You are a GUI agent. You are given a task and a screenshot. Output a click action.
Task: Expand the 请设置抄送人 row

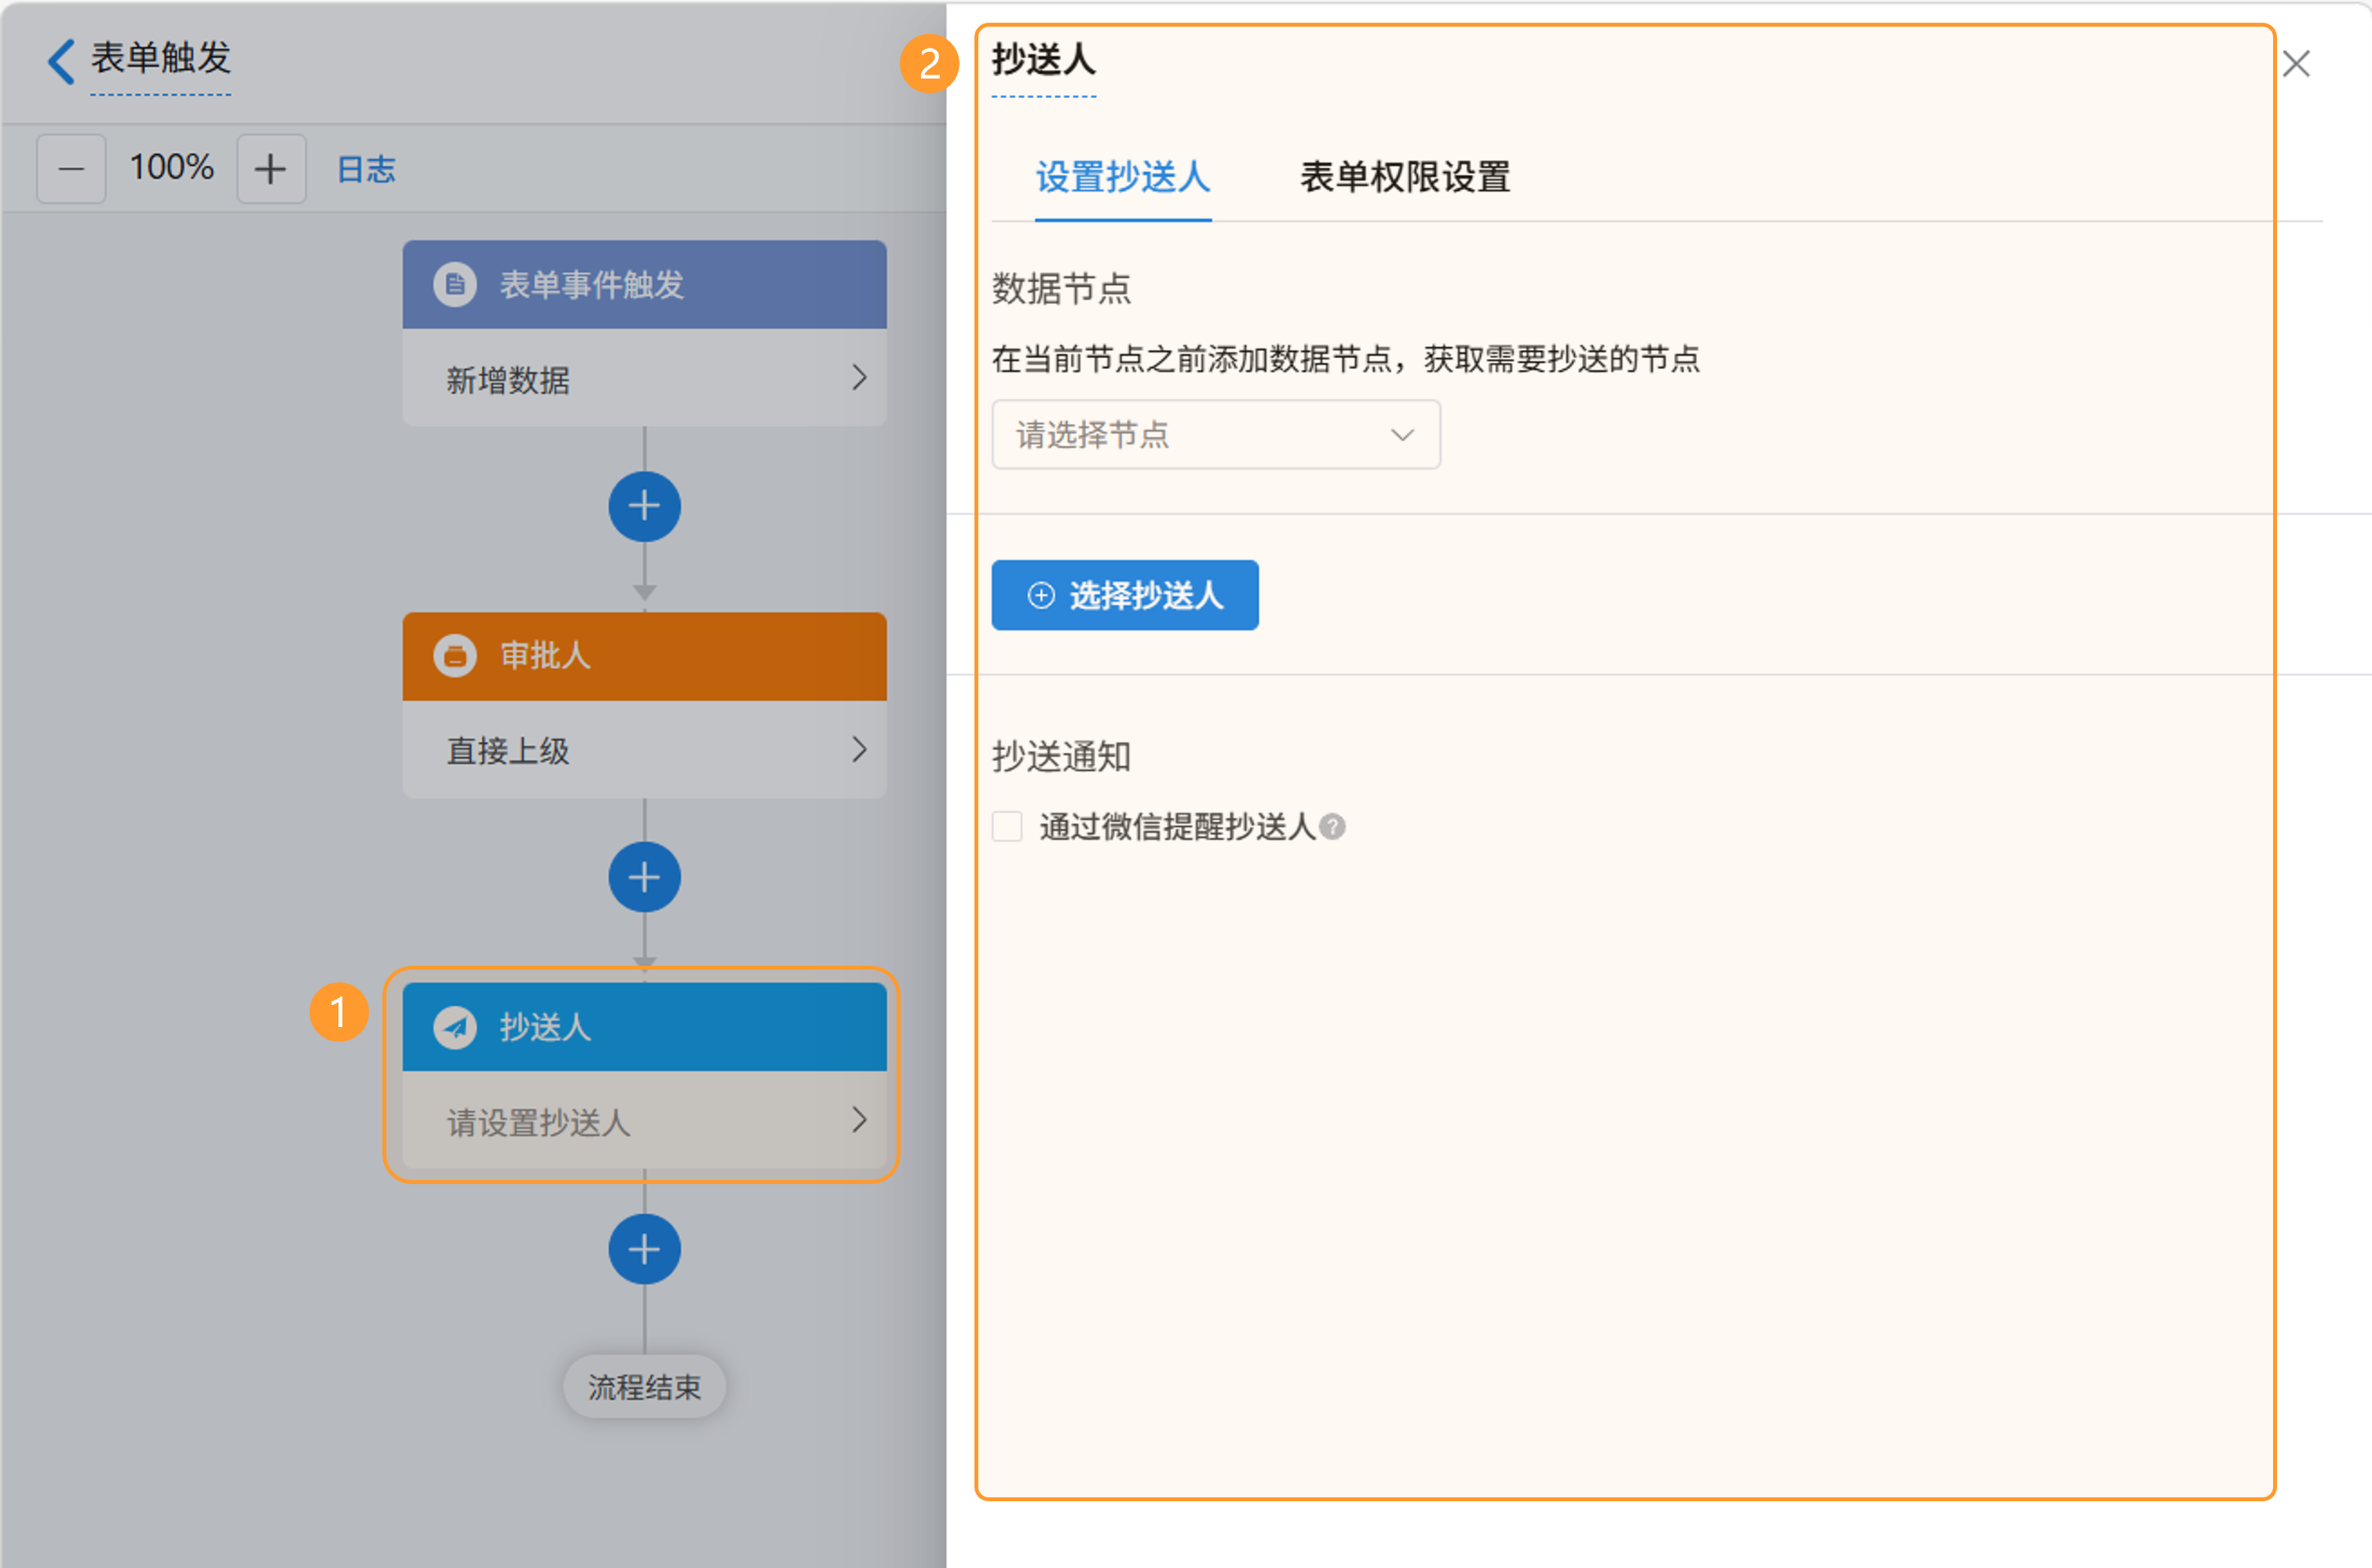[x=858, y=1120]
